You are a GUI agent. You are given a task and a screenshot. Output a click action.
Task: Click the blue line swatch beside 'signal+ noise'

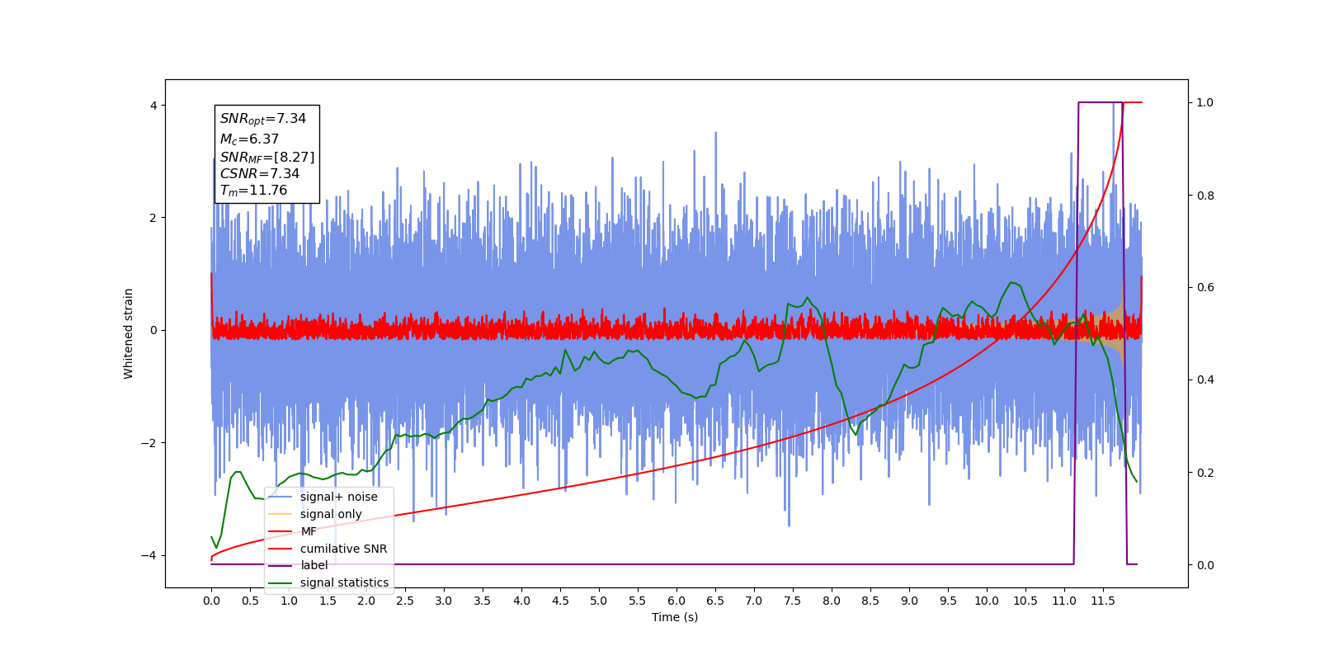[280, 497]
